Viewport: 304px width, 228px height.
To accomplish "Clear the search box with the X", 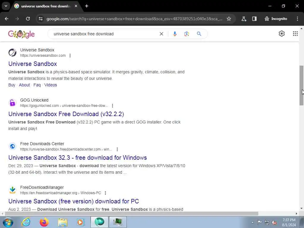I will (161, 34).
